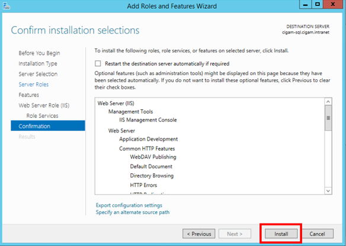Select the Confirmation step
This screenshot has width=346, height=246.
[x=48, y=126]
